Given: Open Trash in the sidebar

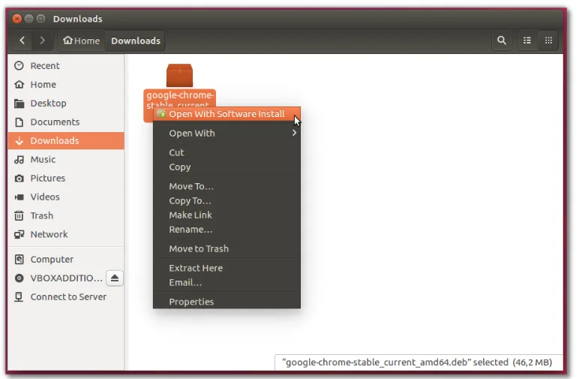Looking at the screenshot, I should point(66,215).
